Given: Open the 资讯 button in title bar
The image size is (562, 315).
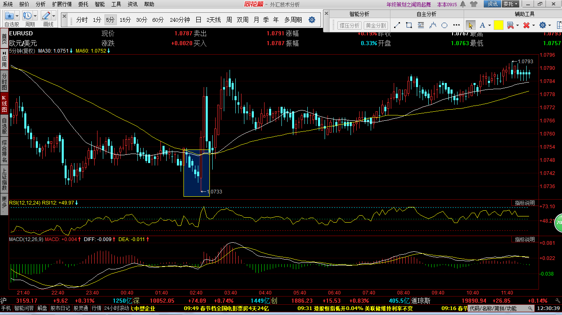Looking at the screenshot, I should coord(492,4).
